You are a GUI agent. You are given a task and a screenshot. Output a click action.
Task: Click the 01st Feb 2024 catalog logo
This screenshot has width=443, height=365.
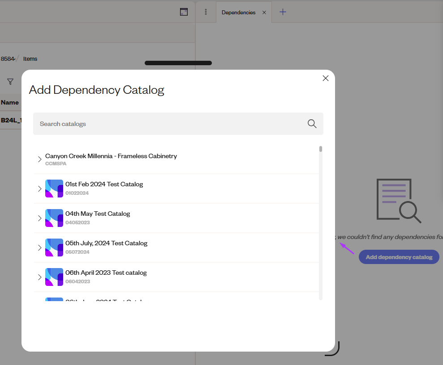(x=54, y=189)
